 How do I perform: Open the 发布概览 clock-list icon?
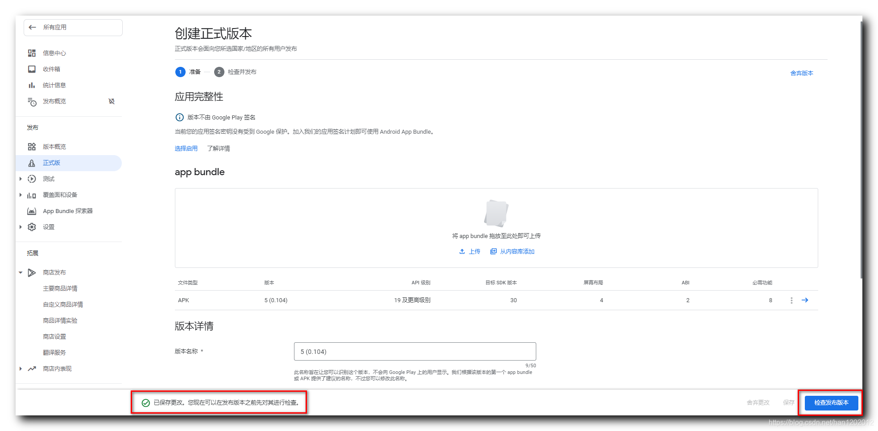tap(32, 102)
